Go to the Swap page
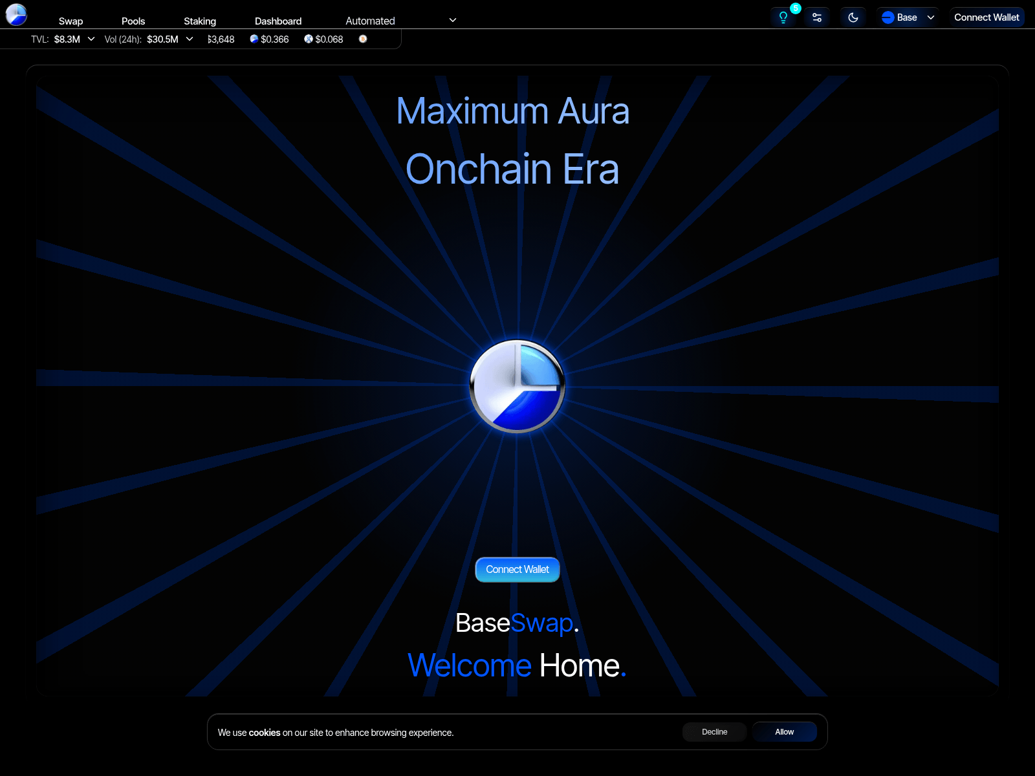Viewport: 1035px width, 776px height. click(71, 21)
